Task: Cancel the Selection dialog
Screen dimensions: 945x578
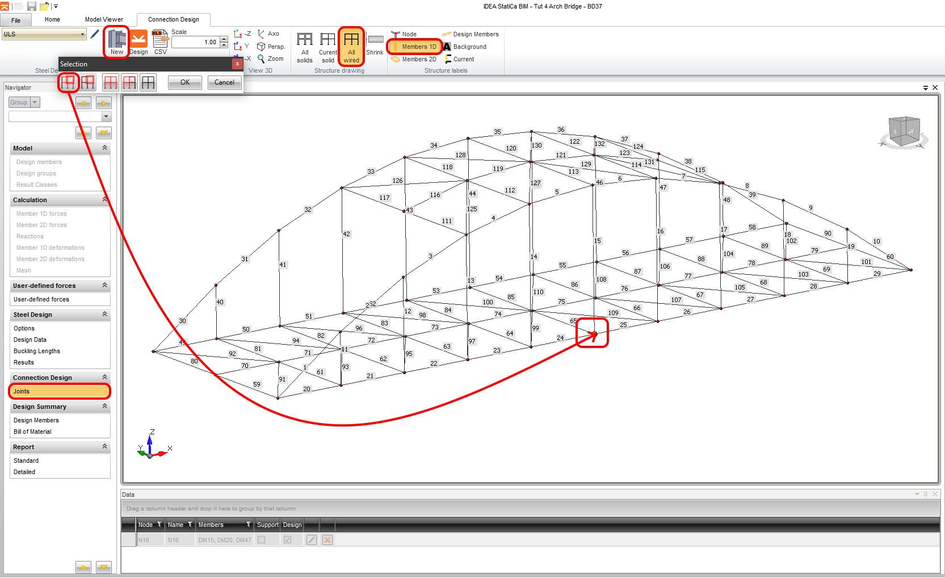Action: pos(224,82)
